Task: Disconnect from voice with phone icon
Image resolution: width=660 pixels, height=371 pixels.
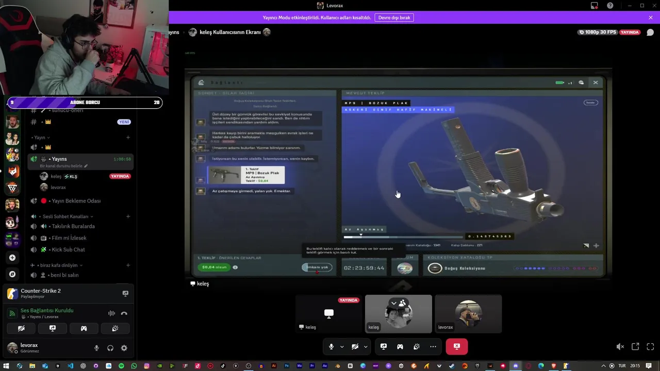Action: 124,313
